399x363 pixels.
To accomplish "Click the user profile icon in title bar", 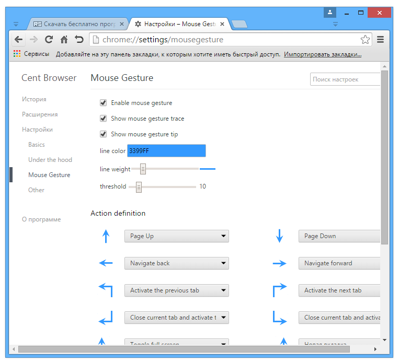I will (x=330, y=12).
